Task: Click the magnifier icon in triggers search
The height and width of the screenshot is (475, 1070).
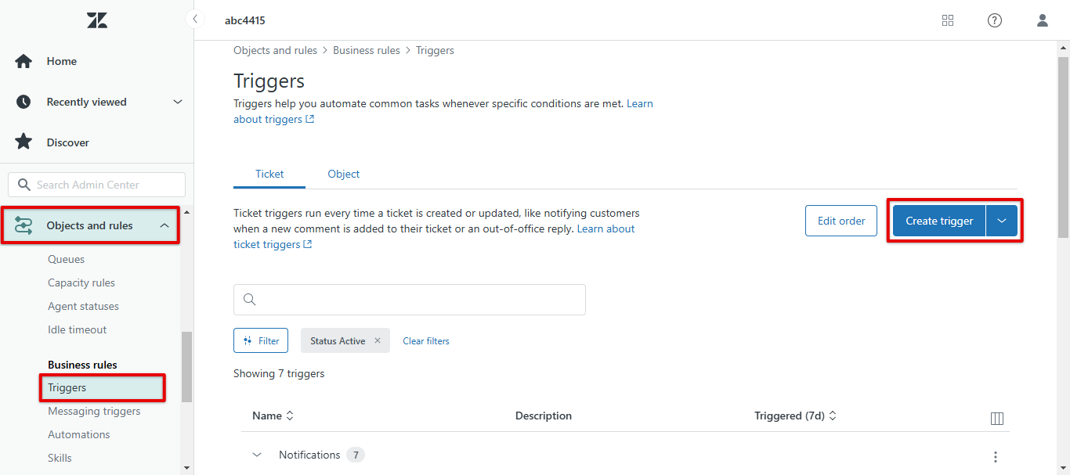Action: (x=250, y=300)
